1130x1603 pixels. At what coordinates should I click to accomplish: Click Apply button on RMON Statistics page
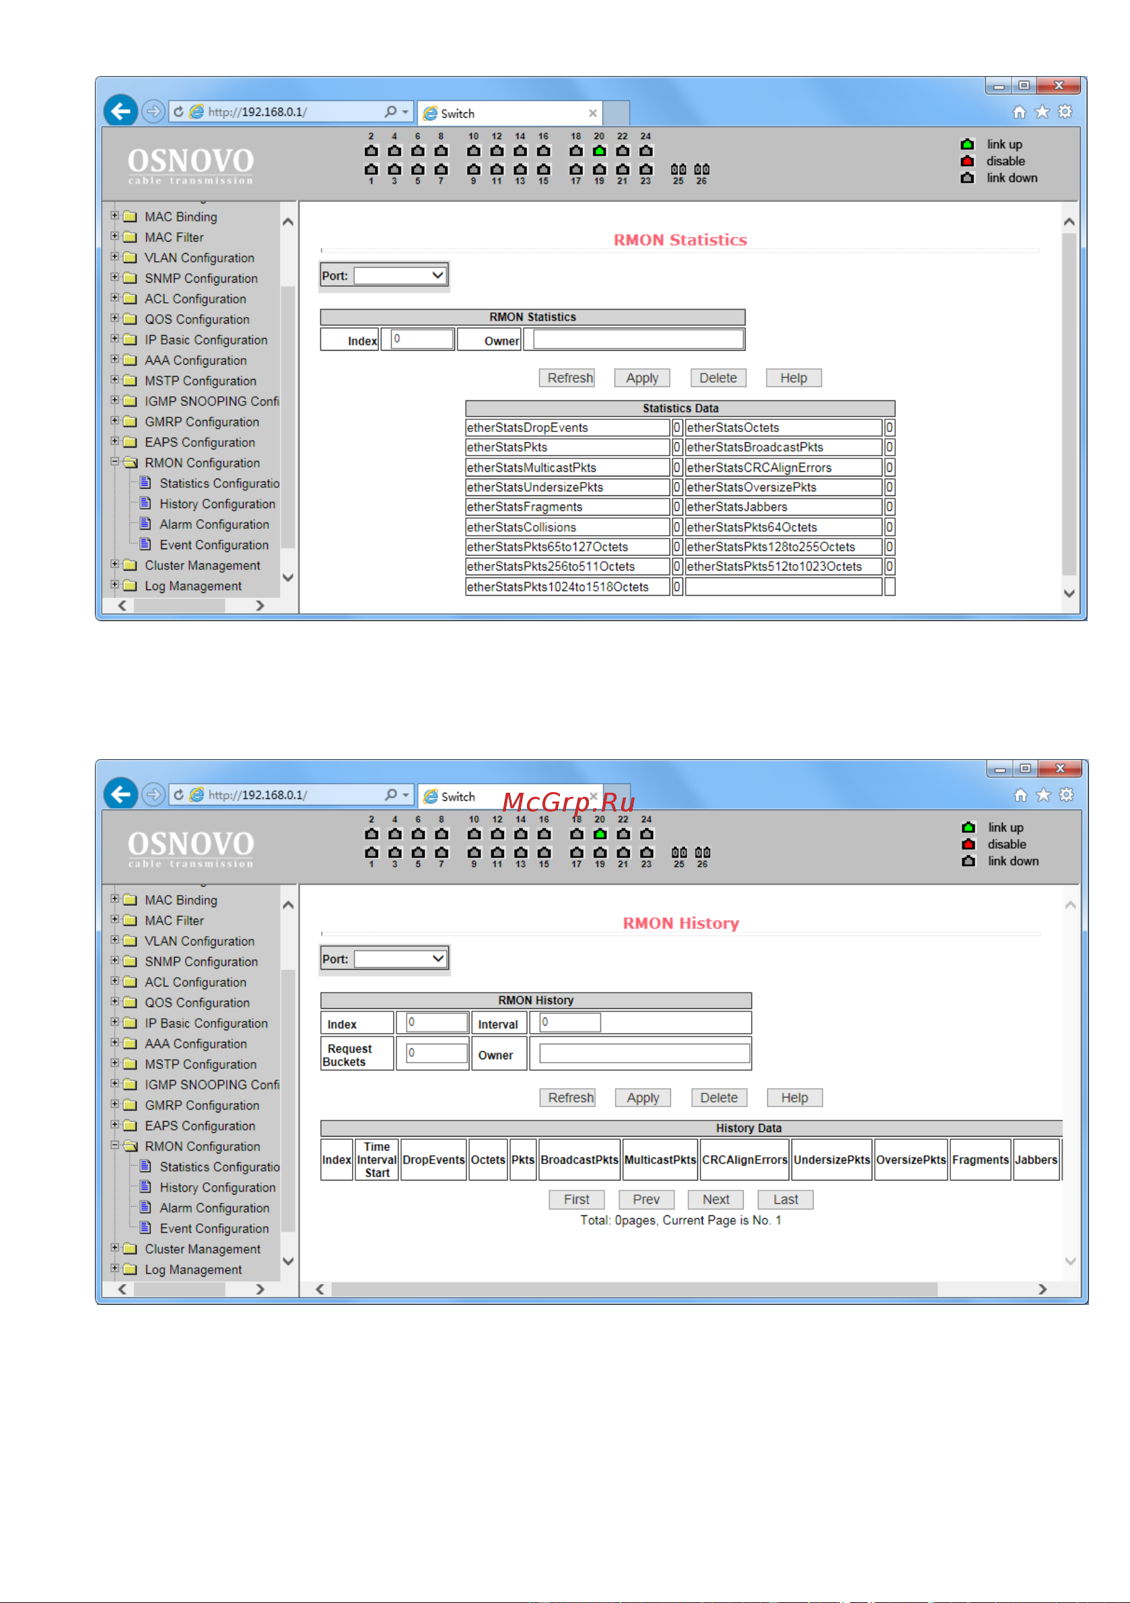point(642,378)
